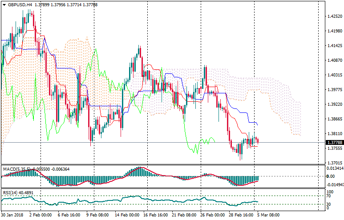Click the triangle arrow beside GBPUSD,H4
This screenshot has height=220, width=344.
(x=4, y=5)
